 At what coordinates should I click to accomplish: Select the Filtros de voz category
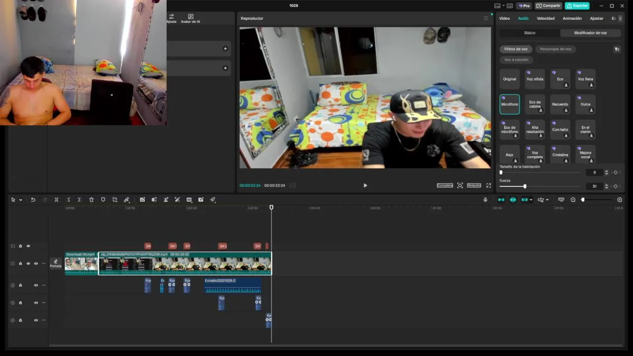[516, 49]
